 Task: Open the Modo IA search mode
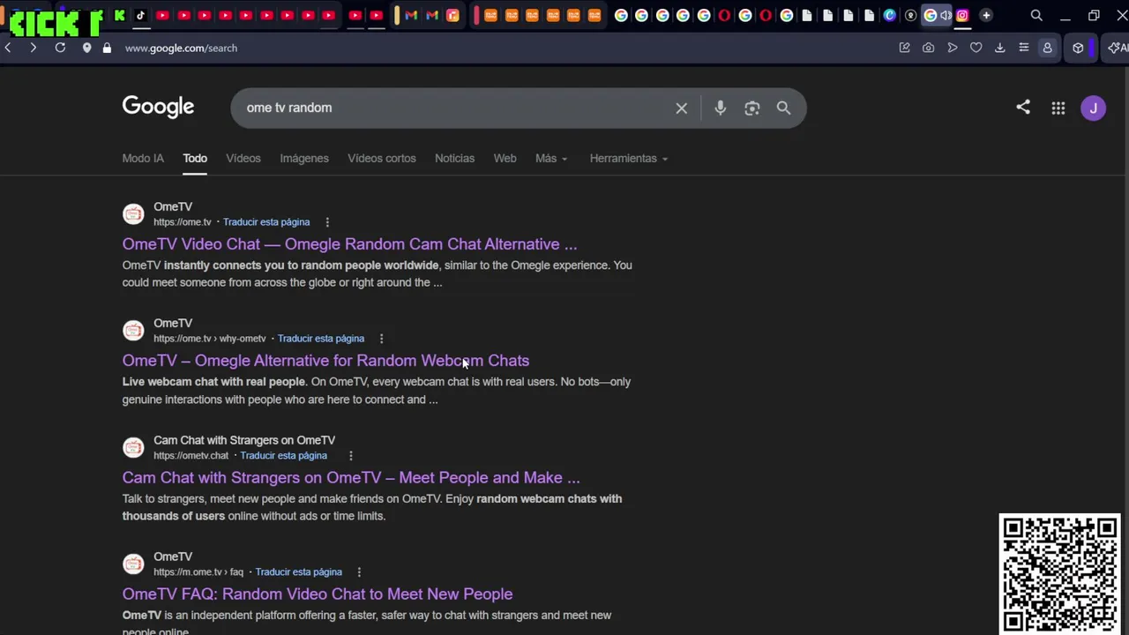click(143, 158)
